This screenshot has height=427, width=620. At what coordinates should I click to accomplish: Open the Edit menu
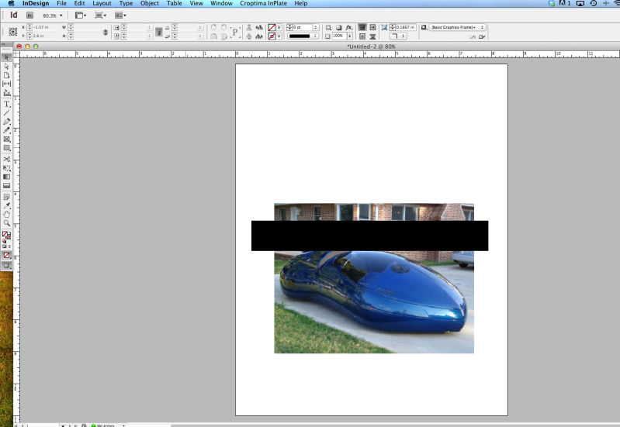pyautogui.click(x=79, y=3)
